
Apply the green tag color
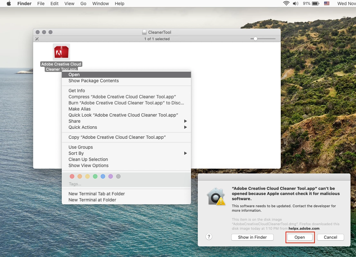tap(95, 176)
